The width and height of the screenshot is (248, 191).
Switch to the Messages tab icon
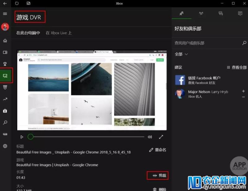pyautogui.click(x=221, y=13)
